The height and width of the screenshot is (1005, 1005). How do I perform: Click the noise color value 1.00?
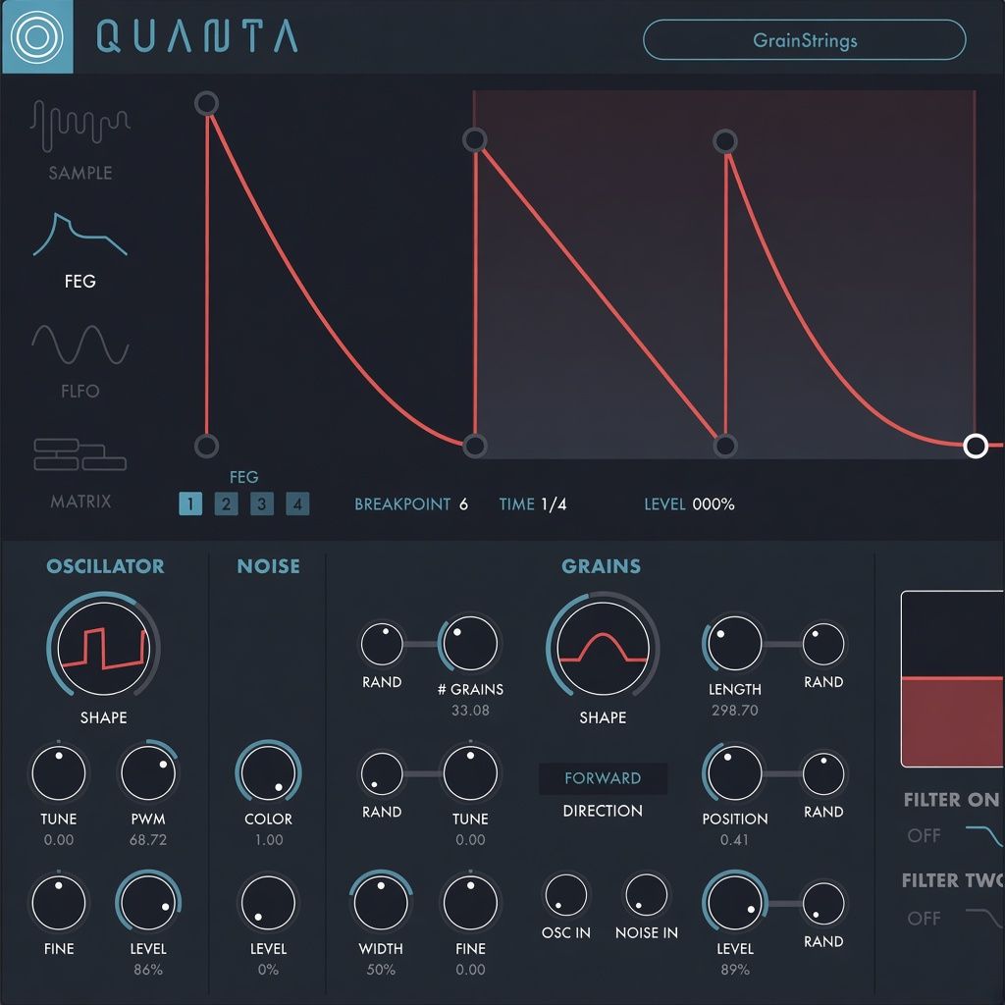coord(269,840)
